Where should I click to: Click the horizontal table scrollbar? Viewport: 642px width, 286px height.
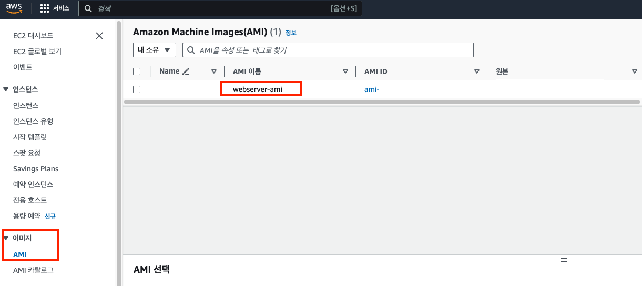click(x=382, y=102)
